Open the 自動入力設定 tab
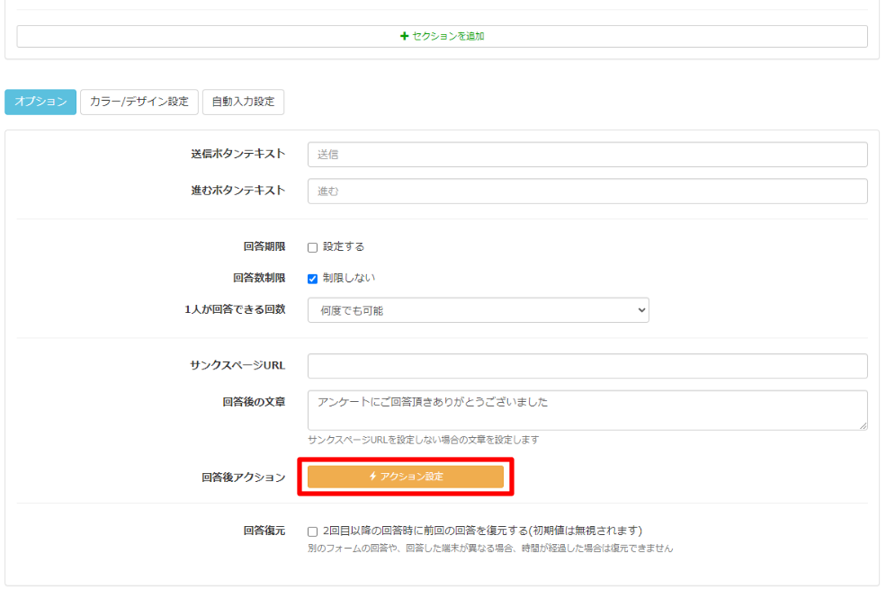 point(243,102)
